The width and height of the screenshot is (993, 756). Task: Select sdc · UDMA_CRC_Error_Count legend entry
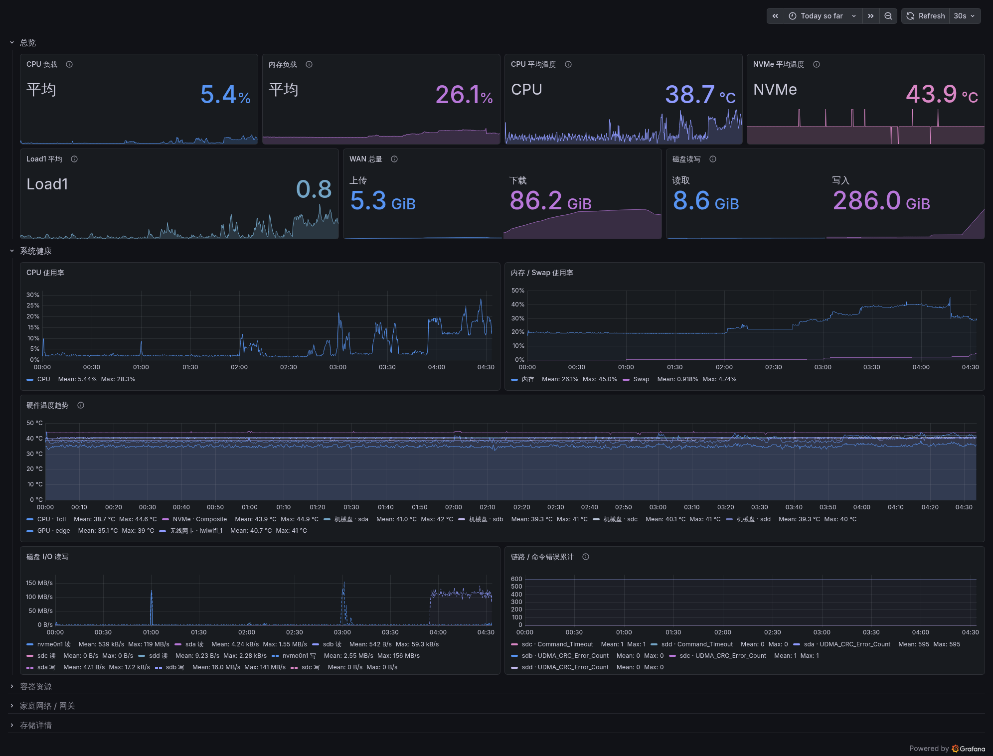(723, 656)
